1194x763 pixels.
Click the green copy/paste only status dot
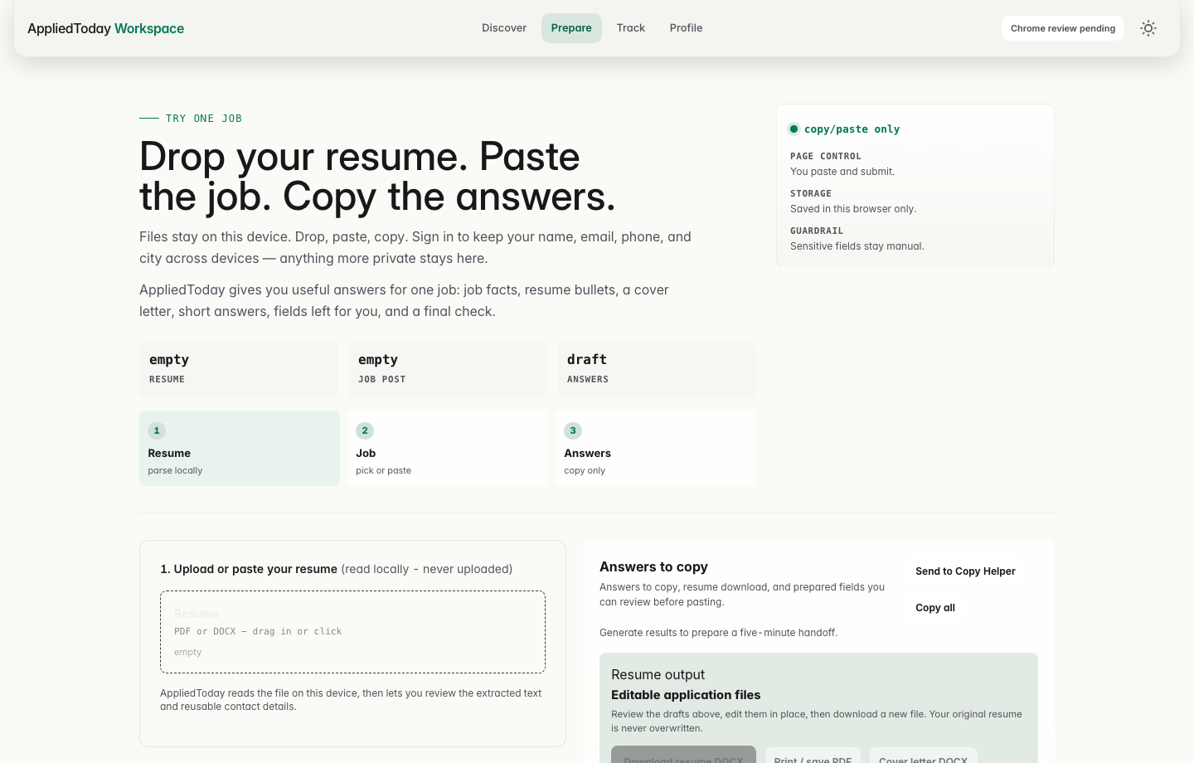click(x=794, y=129)
